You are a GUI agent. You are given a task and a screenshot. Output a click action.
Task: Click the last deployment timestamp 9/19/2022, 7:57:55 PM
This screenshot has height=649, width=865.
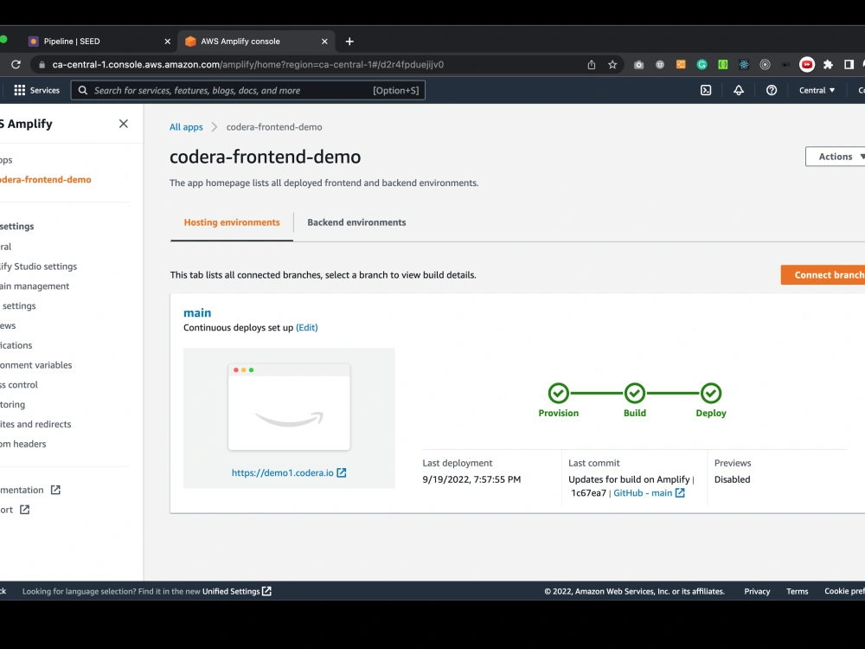pyautogui.click(x=471, y=479)
